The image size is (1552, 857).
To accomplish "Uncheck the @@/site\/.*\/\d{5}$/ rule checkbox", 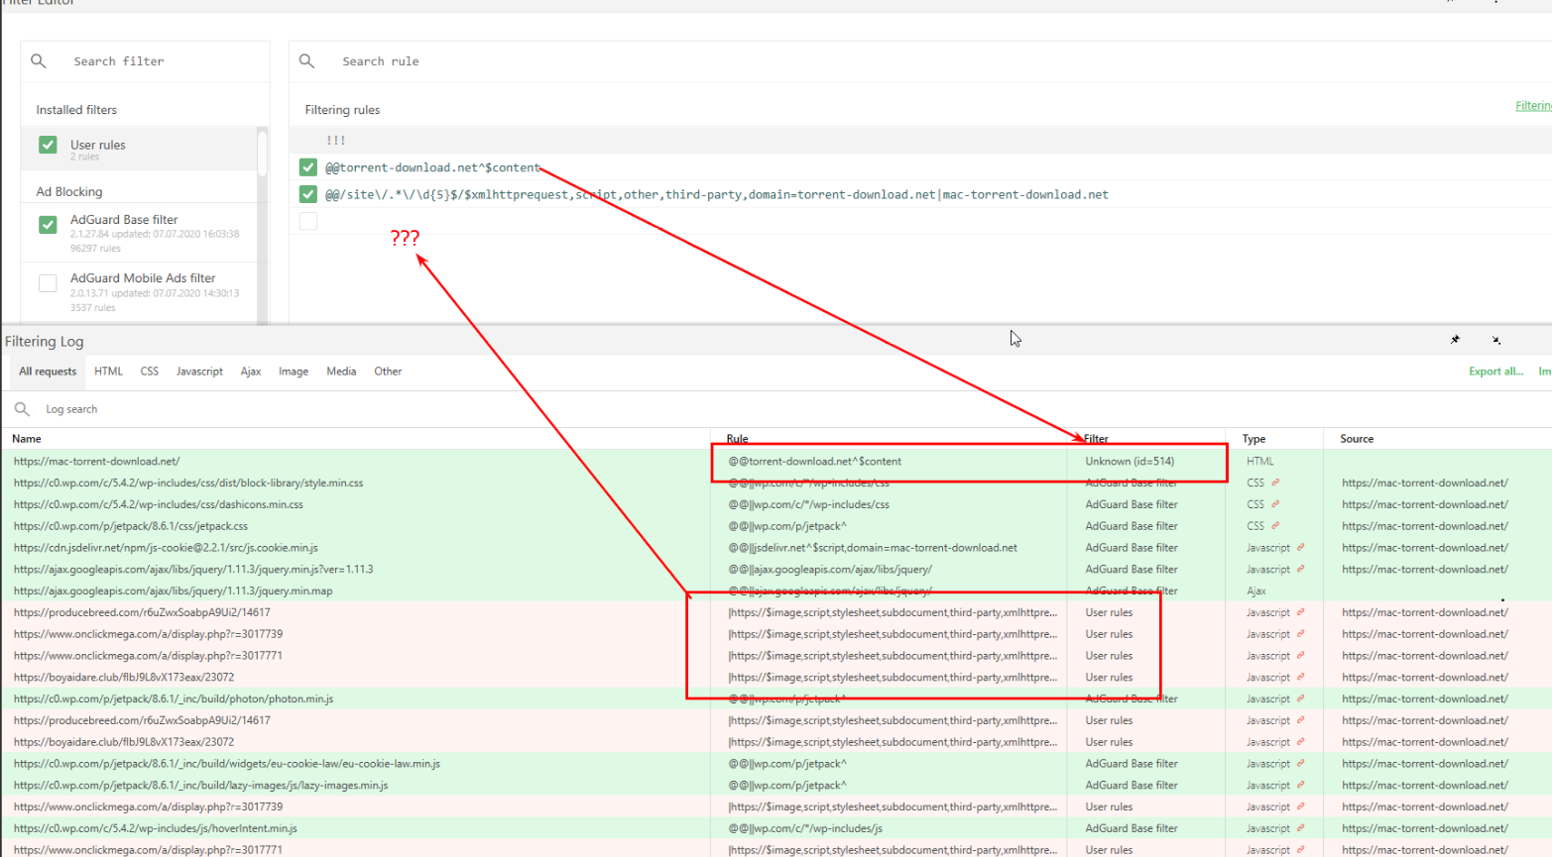I will pyautogui.click(x=308, y=194).
